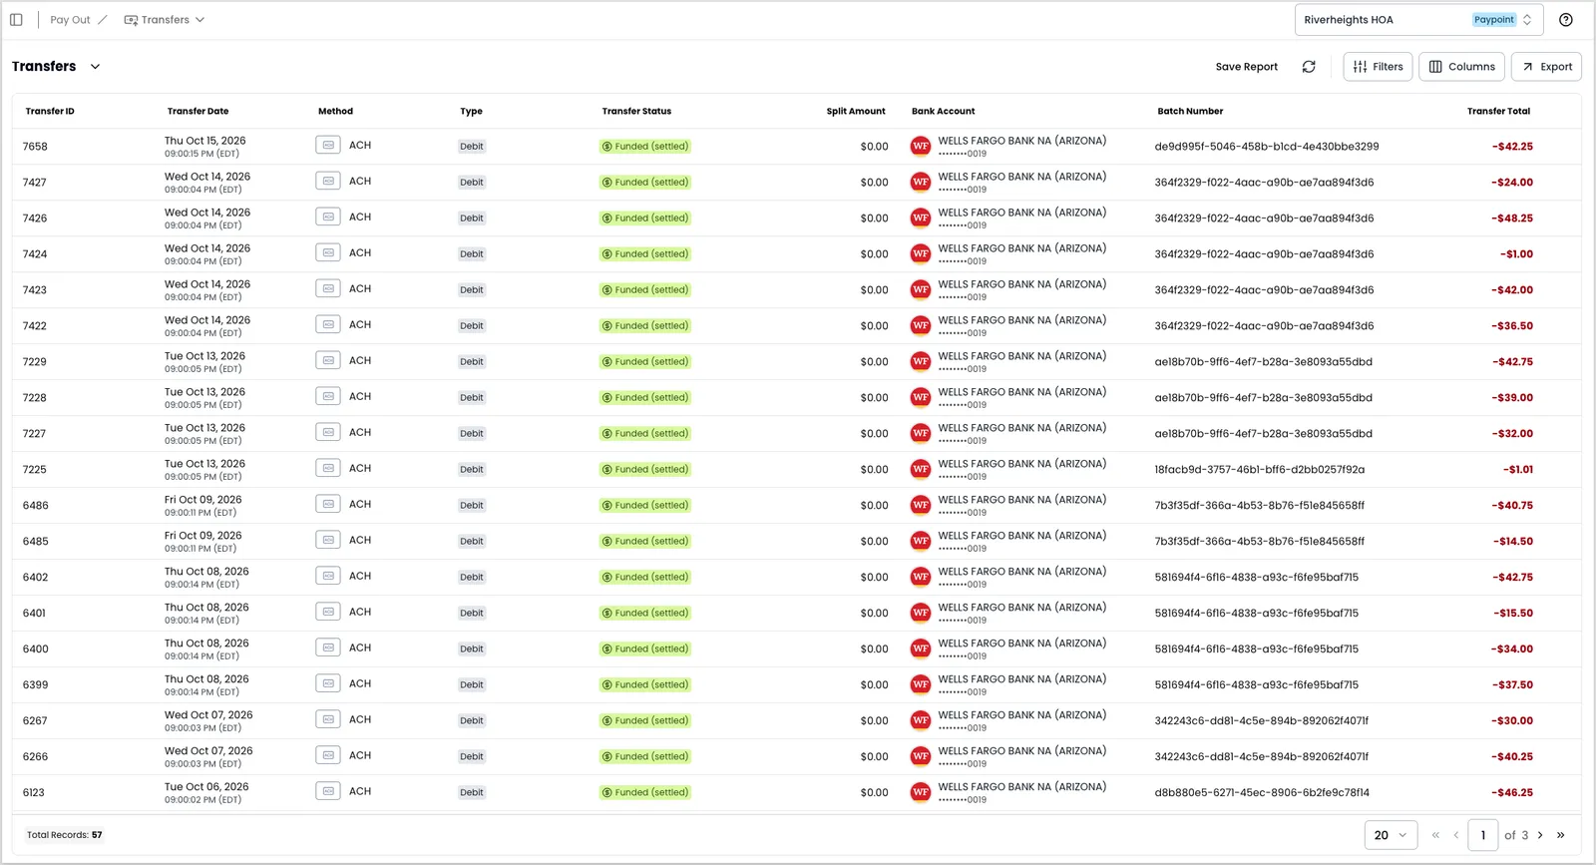
Task: Click the refresh report icon
Action: 1309,67
